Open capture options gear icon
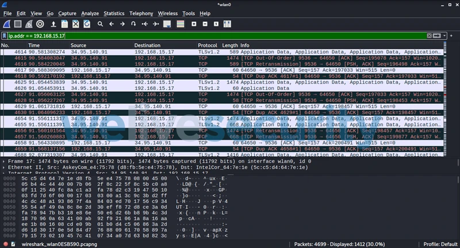This screenshot has width=460, height=248. point(40,24)
